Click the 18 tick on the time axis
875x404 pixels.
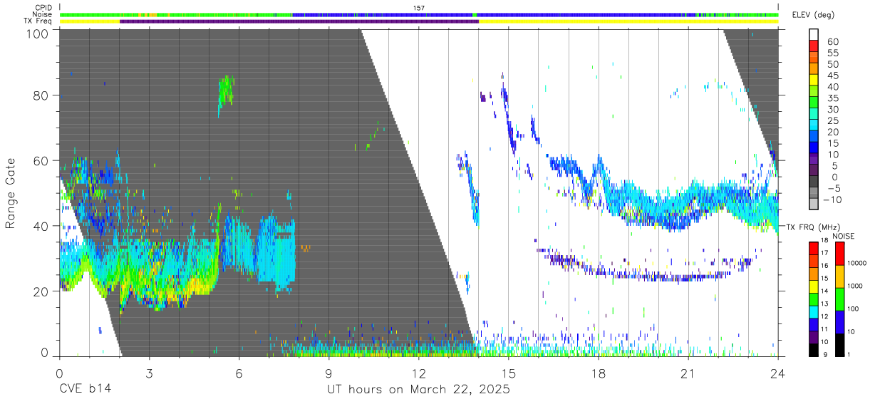pyautogui.click(x=598, y=373)
